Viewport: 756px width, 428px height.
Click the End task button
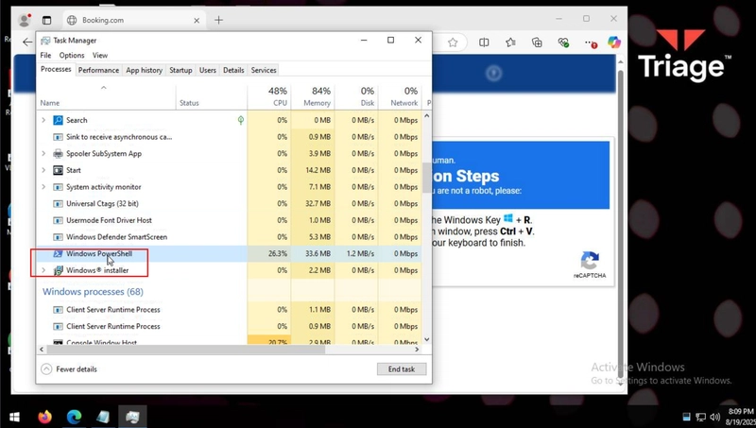402,369
